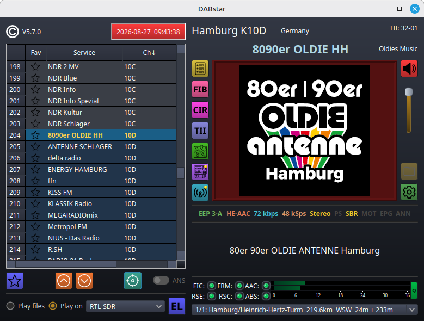Click the disabled folder icon
The image size is (424, 321).
pos(409,171)
